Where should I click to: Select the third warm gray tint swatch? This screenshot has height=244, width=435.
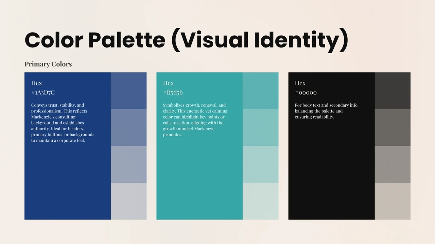(393, 164)
